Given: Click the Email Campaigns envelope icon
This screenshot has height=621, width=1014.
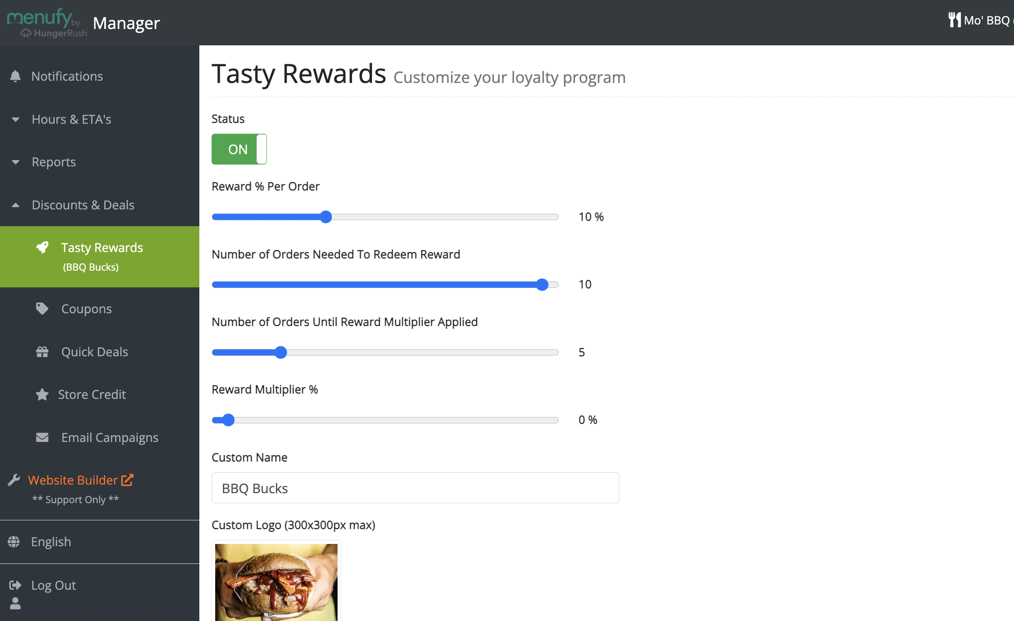Looking at the screenshot, I should 42,437.
